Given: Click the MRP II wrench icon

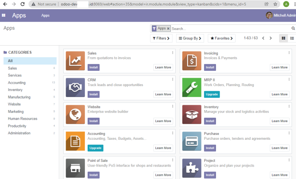Looking at the screenshot, I should [x=192, y=88].
